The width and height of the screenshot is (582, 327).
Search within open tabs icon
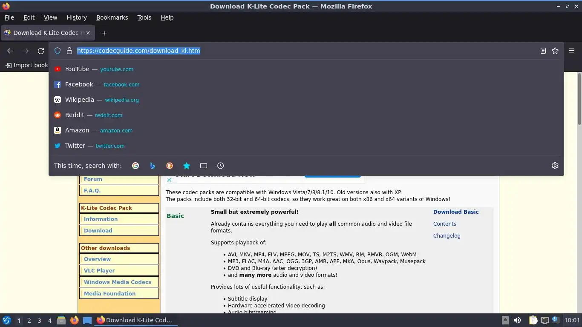coord(204,166)
